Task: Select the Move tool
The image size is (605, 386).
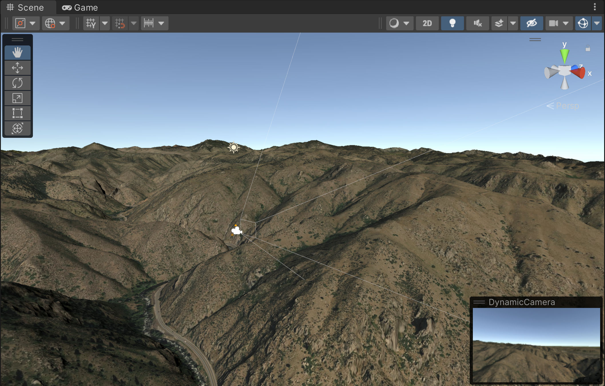Action: [x=17, y=68]
